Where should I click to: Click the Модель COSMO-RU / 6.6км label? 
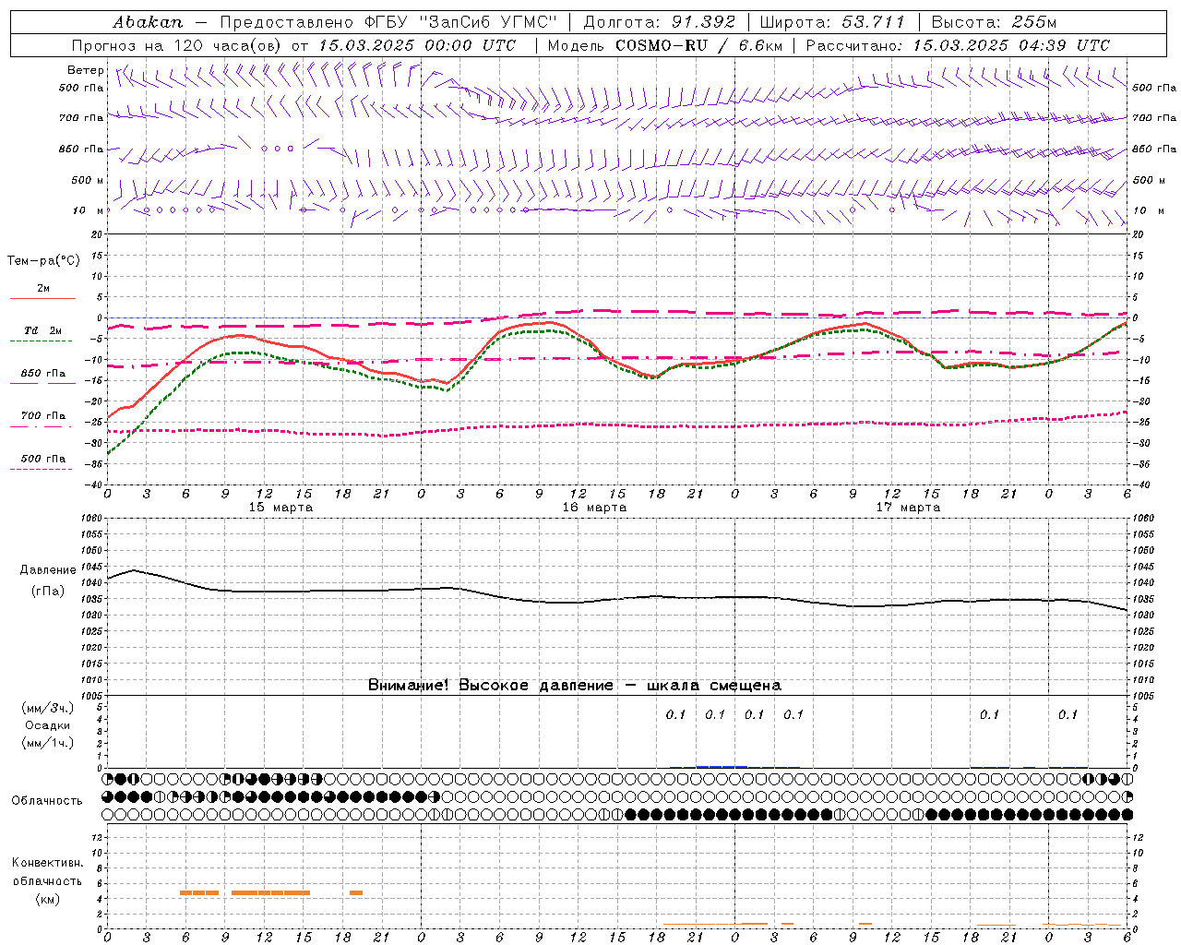point(663,45)
